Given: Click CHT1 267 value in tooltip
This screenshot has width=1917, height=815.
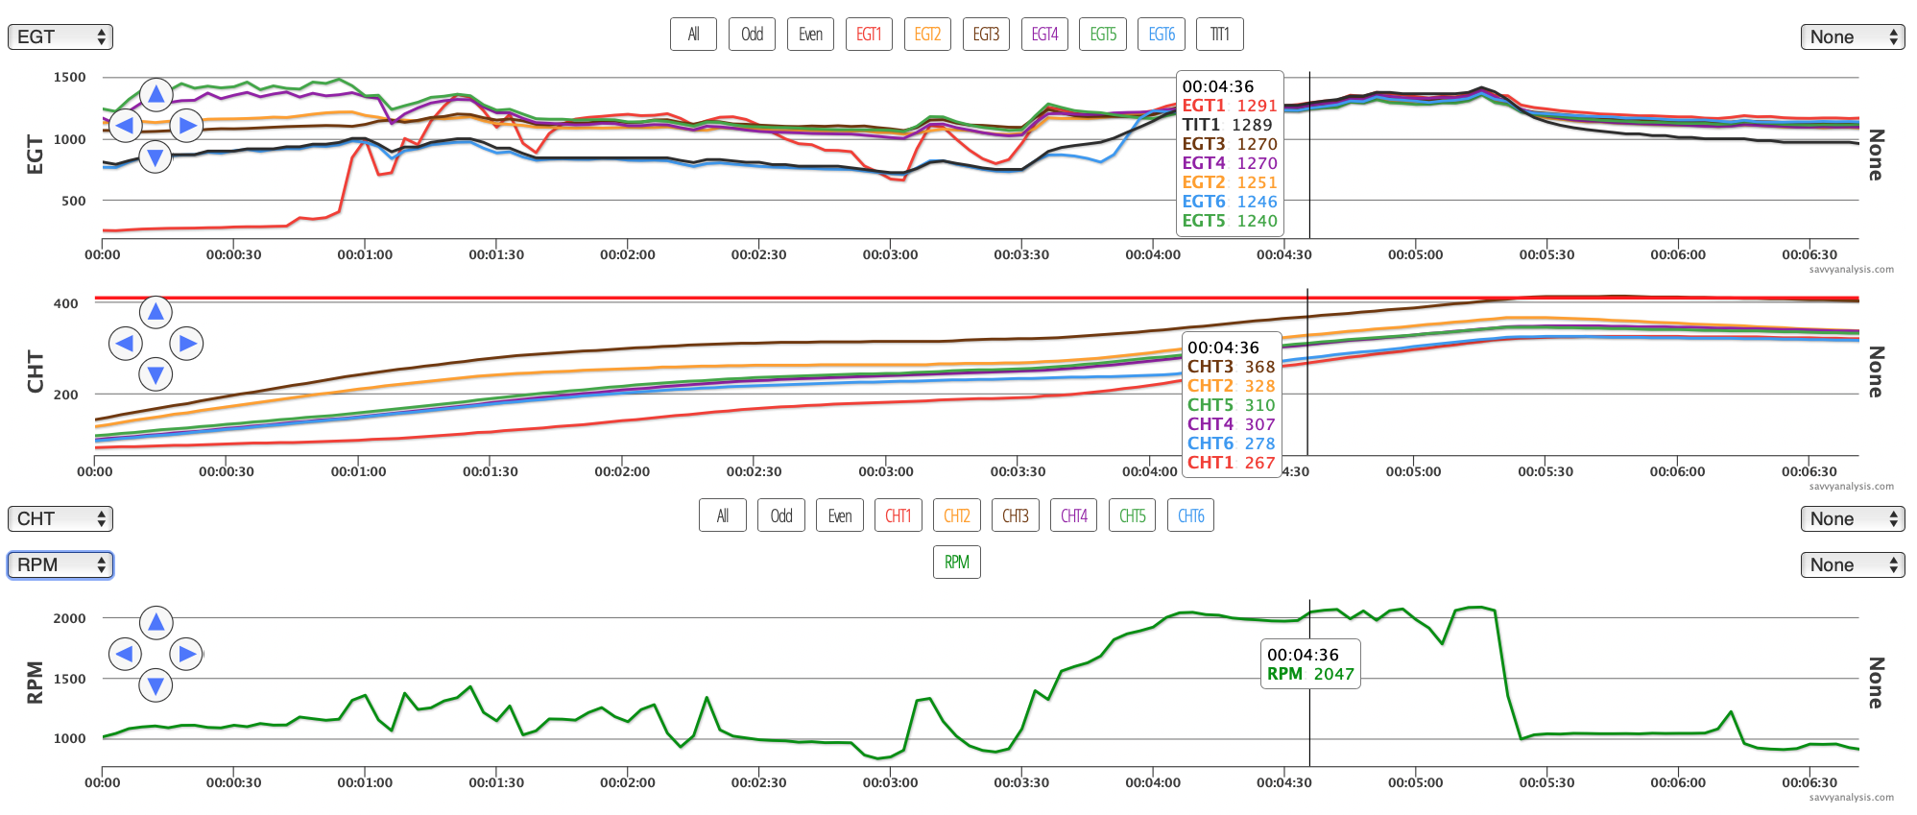Looking at the screenshot, I should click(1231, 463).
